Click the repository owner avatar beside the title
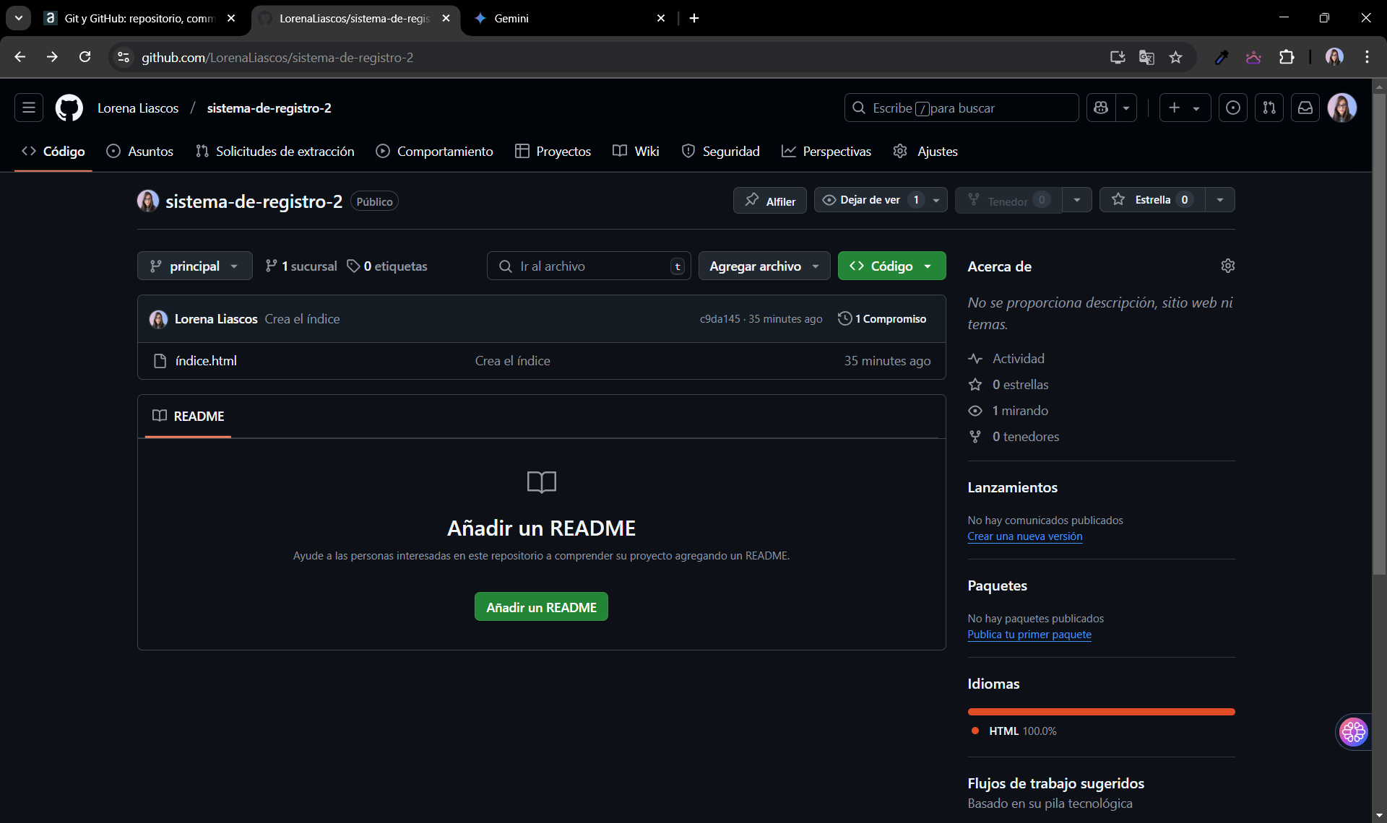 point(148,201)
